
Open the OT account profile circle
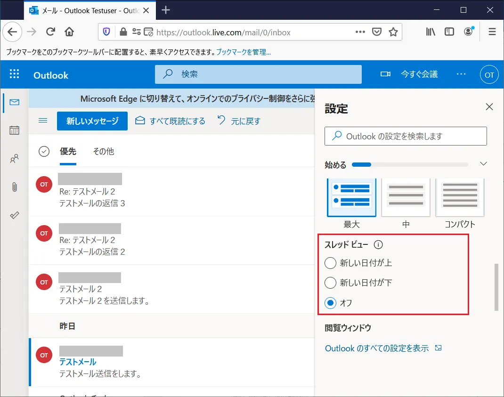[x=489, y=74]
